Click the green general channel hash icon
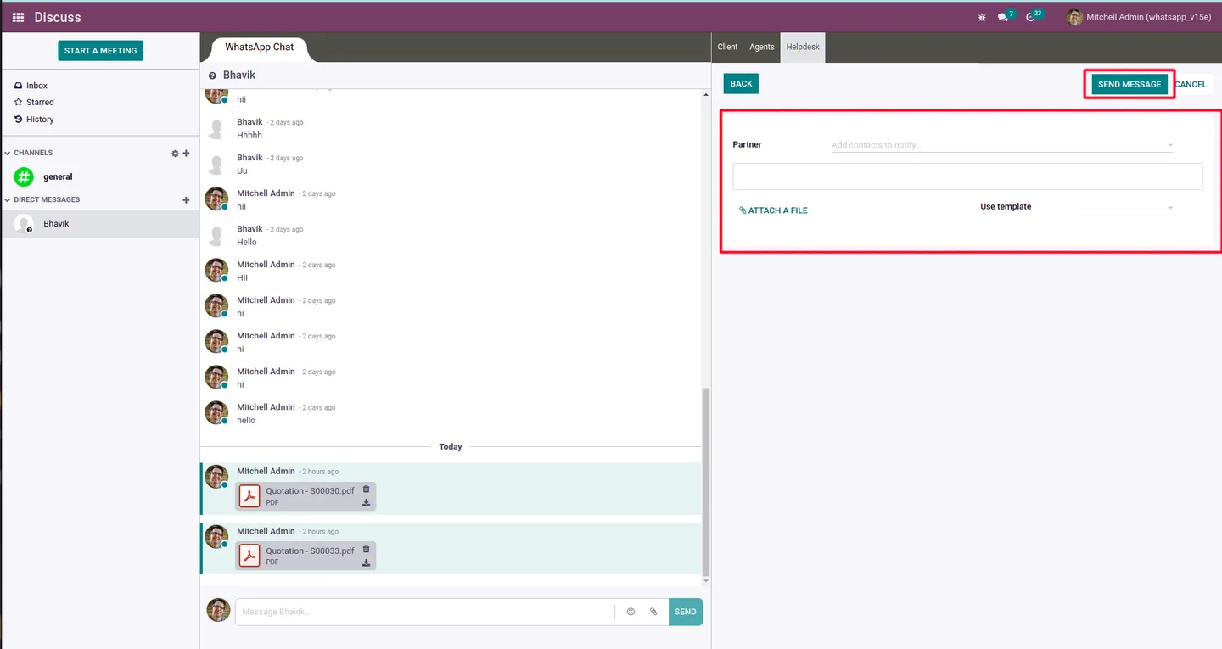This screenshot has width=1222, height=649. tap(24, 176)
